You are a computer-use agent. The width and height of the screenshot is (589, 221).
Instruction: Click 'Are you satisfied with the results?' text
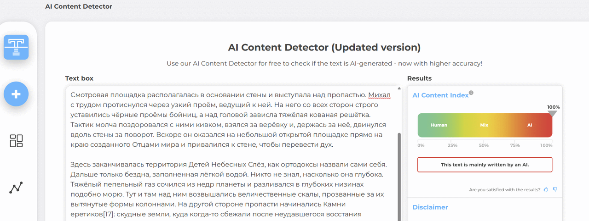point(505,189)
